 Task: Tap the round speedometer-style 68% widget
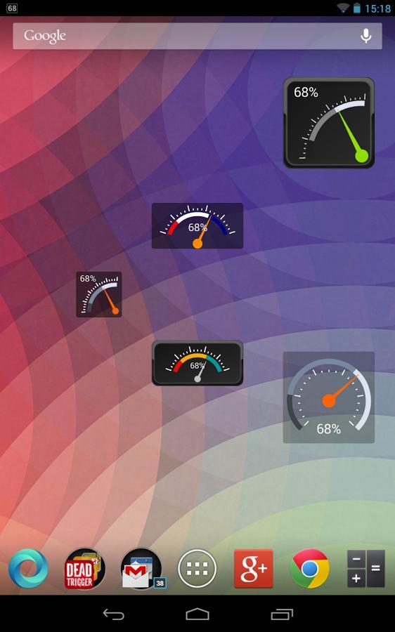(329, 397)
